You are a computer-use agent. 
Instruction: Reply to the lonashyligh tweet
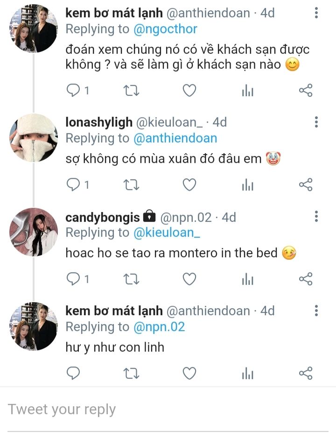click(x=74, y=185)
